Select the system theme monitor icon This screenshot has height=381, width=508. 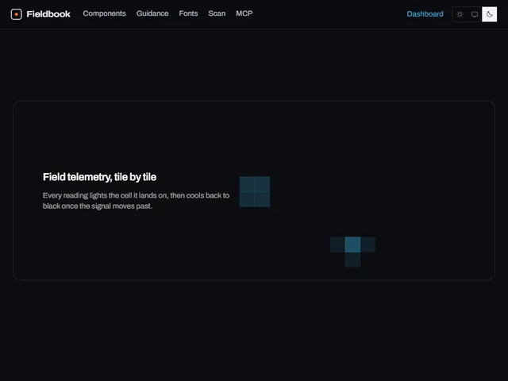(x=475, y=14)
